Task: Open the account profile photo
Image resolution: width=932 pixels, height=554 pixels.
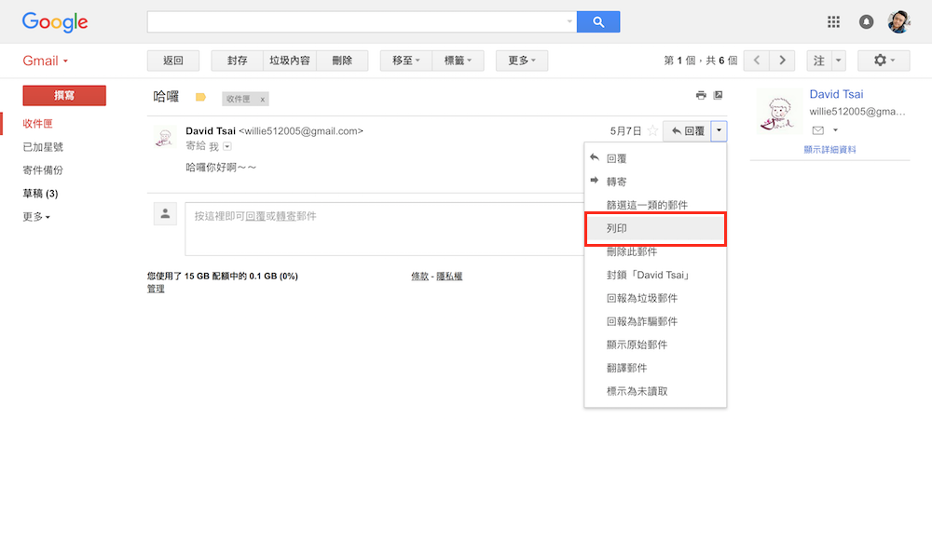Action: [898, 22]
